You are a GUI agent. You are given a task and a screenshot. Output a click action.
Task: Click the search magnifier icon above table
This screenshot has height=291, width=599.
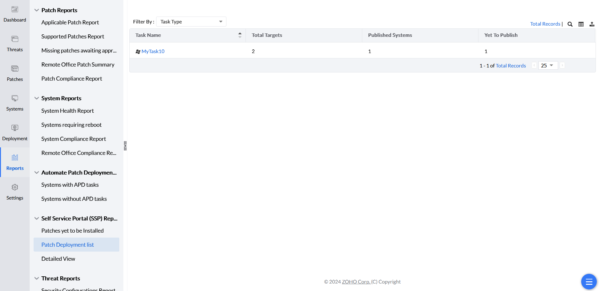(x=570, y=24)
